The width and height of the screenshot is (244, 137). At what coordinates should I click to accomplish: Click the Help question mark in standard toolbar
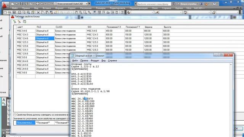tap(122, 12)
